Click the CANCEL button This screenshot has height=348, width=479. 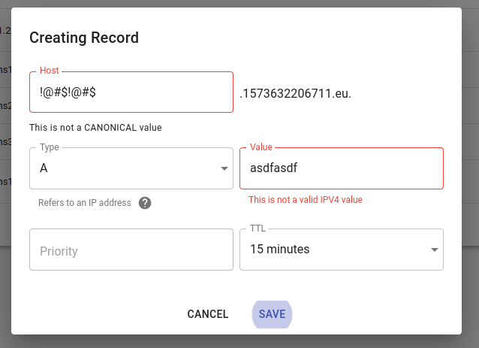click(x=208, y=314)
